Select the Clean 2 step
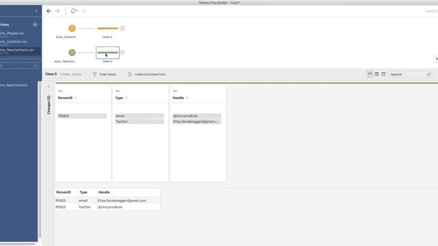Image resolution: width=438 pixels, height=246 pixels. pos(107,28)
